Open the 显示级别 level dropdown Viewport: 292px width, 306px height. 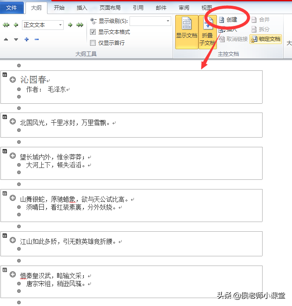pos(150,21)
